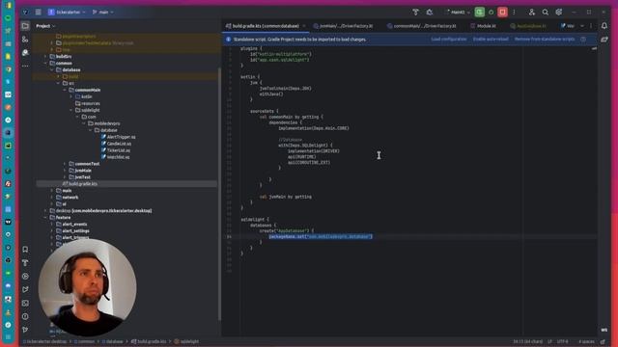This screenshot has height=347, width=618.
Task: Open Bookmarks tool window icon
Action: coord(25,250)
